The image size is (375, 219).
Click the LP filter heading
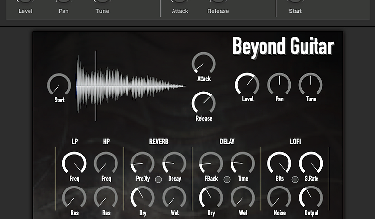pyautogui.click(x=75, y=141)
